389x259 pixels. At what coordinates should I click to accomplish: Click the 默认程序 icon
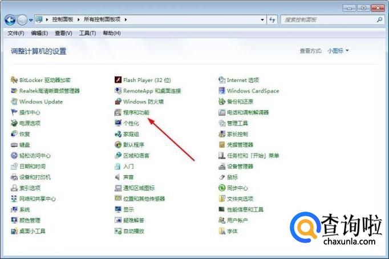[118, 145]
